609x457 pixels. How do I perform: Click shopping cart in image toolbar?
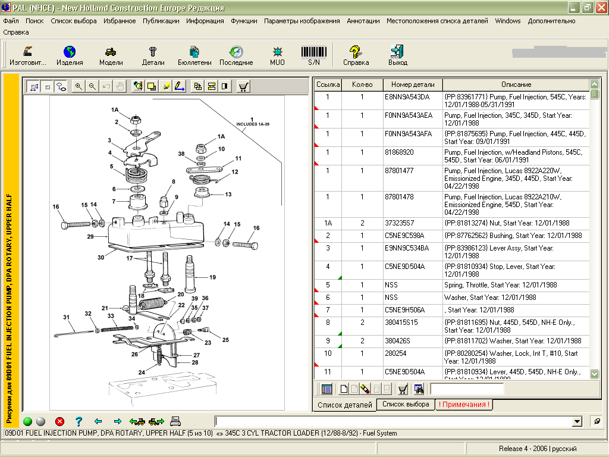(243, 87)
